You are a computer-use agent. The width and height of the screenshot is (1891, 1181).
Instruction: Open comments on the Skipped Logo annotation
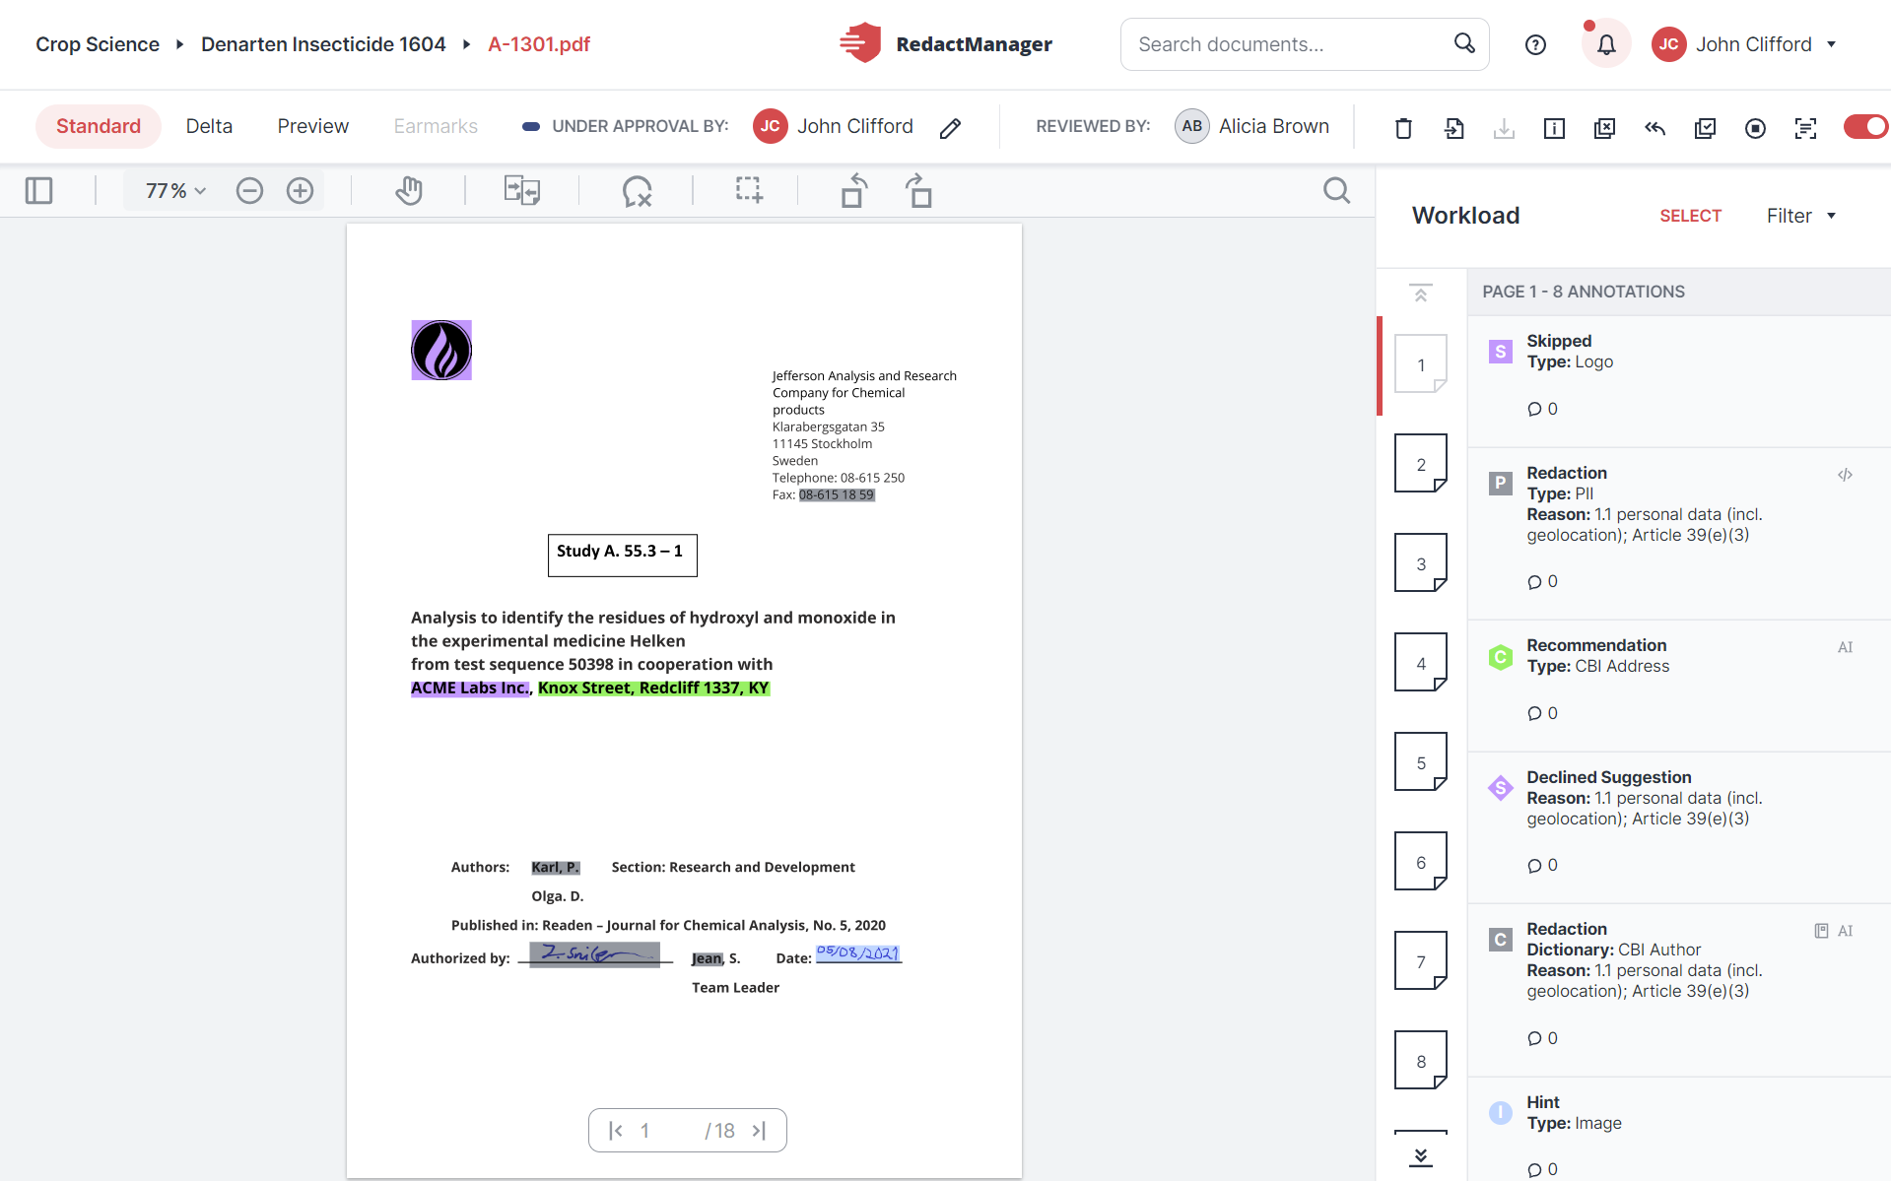coord(1542,409)
